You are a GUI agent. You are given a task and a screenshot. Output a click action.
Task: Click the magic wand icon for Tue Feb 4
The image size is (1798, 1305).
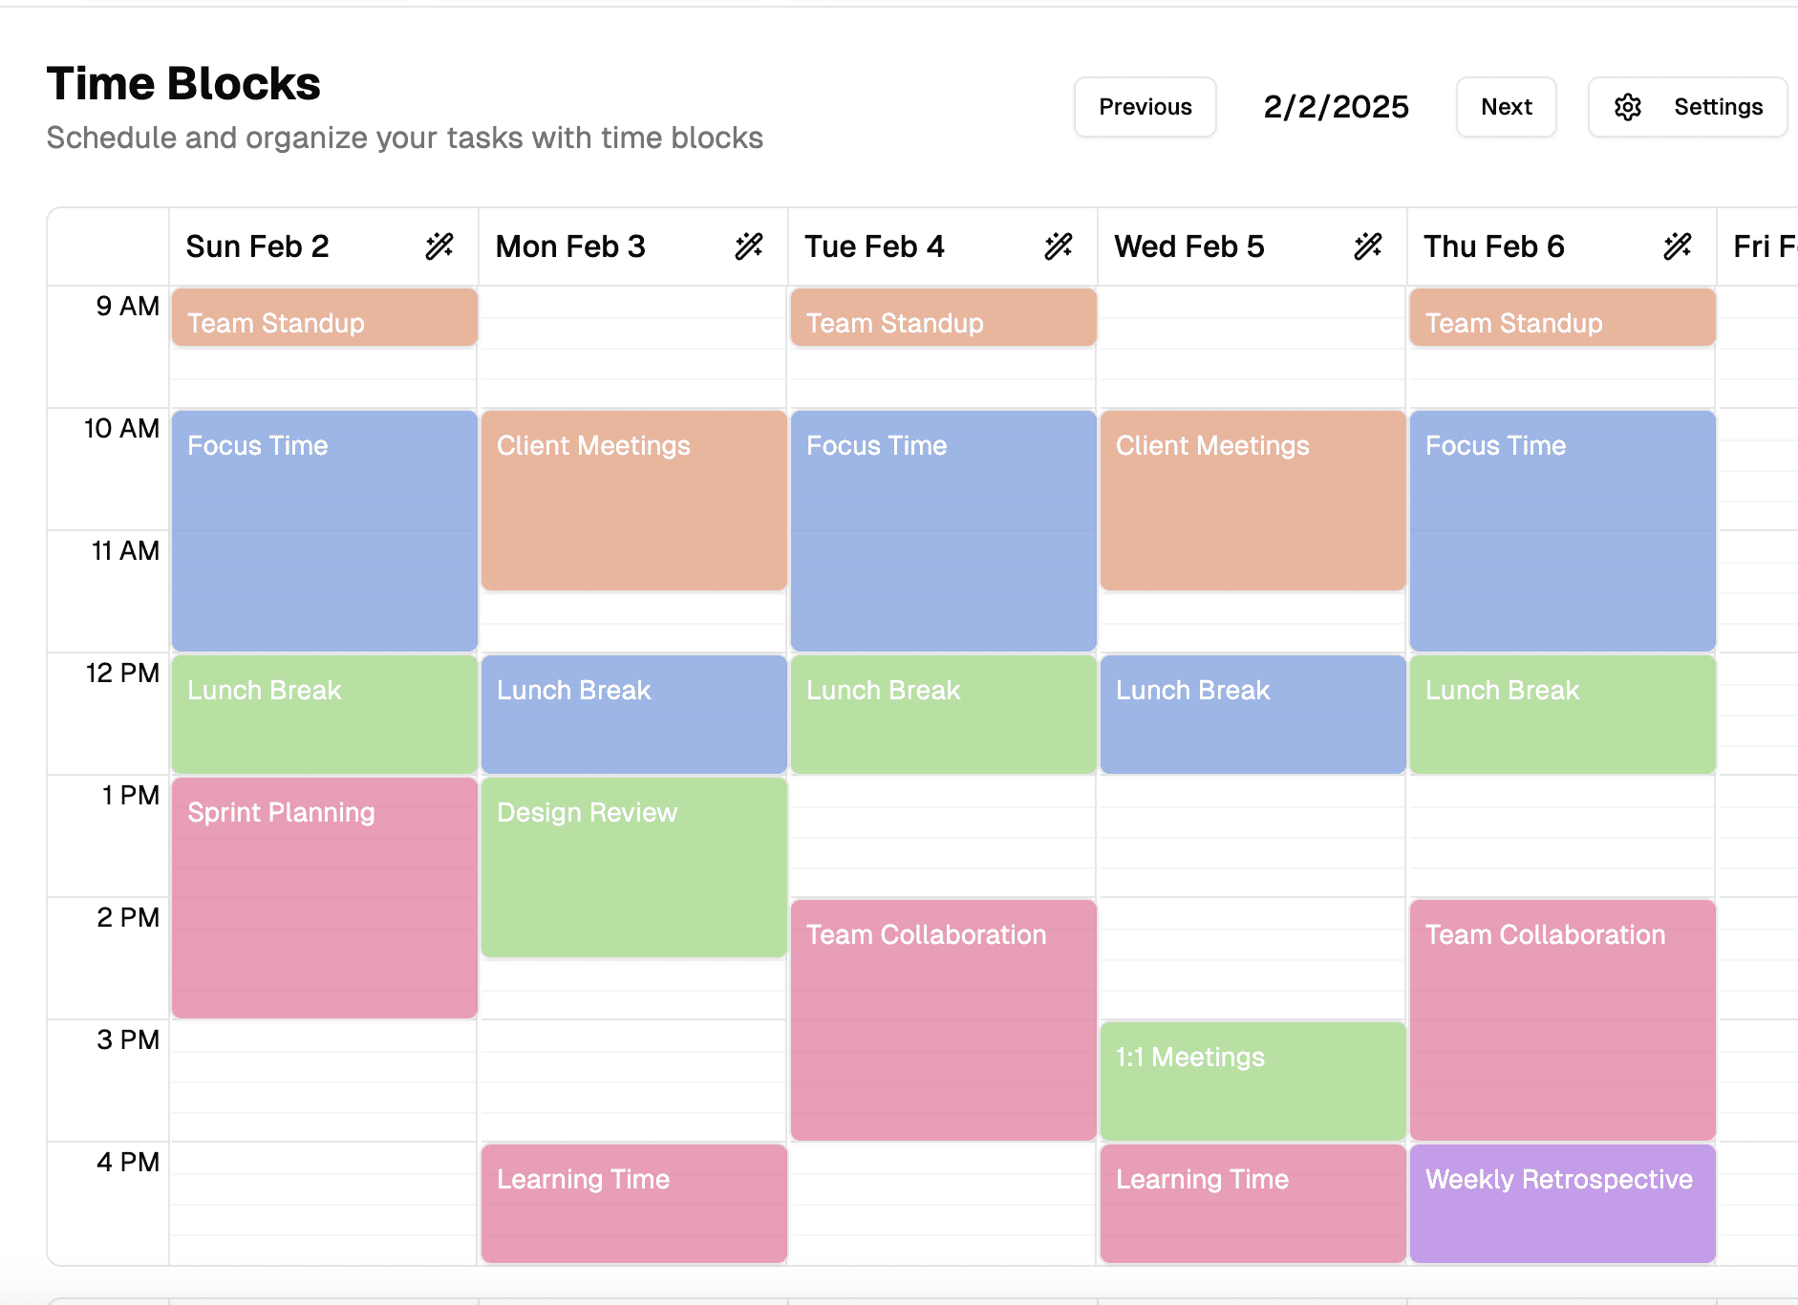(1059, 246)
